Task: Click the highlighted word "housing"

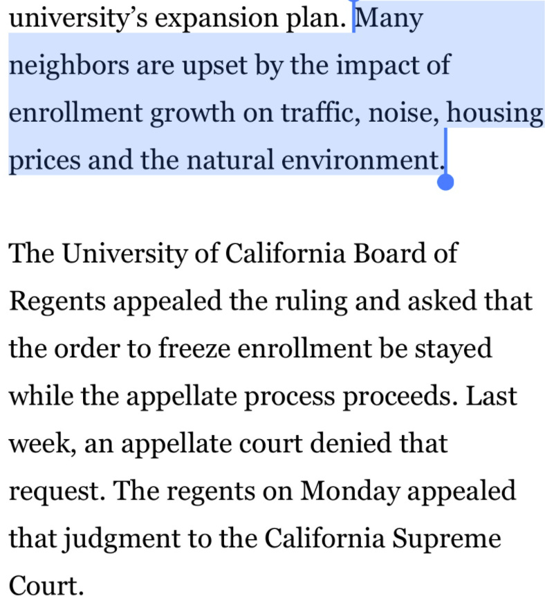Action: click(495, 113)
